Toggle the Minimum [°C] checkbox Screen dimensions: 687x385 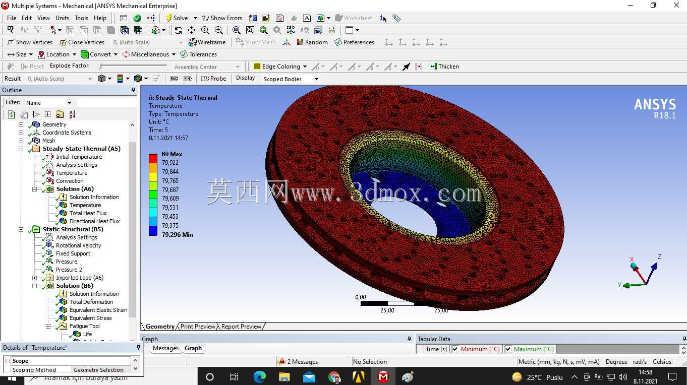click(455, 349)
